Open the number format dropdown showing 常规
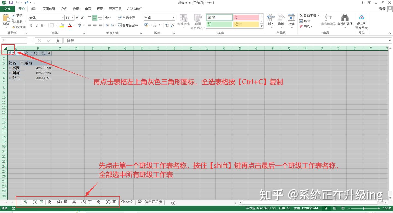This screenshot has height=213, width=393. pos(174,17)
